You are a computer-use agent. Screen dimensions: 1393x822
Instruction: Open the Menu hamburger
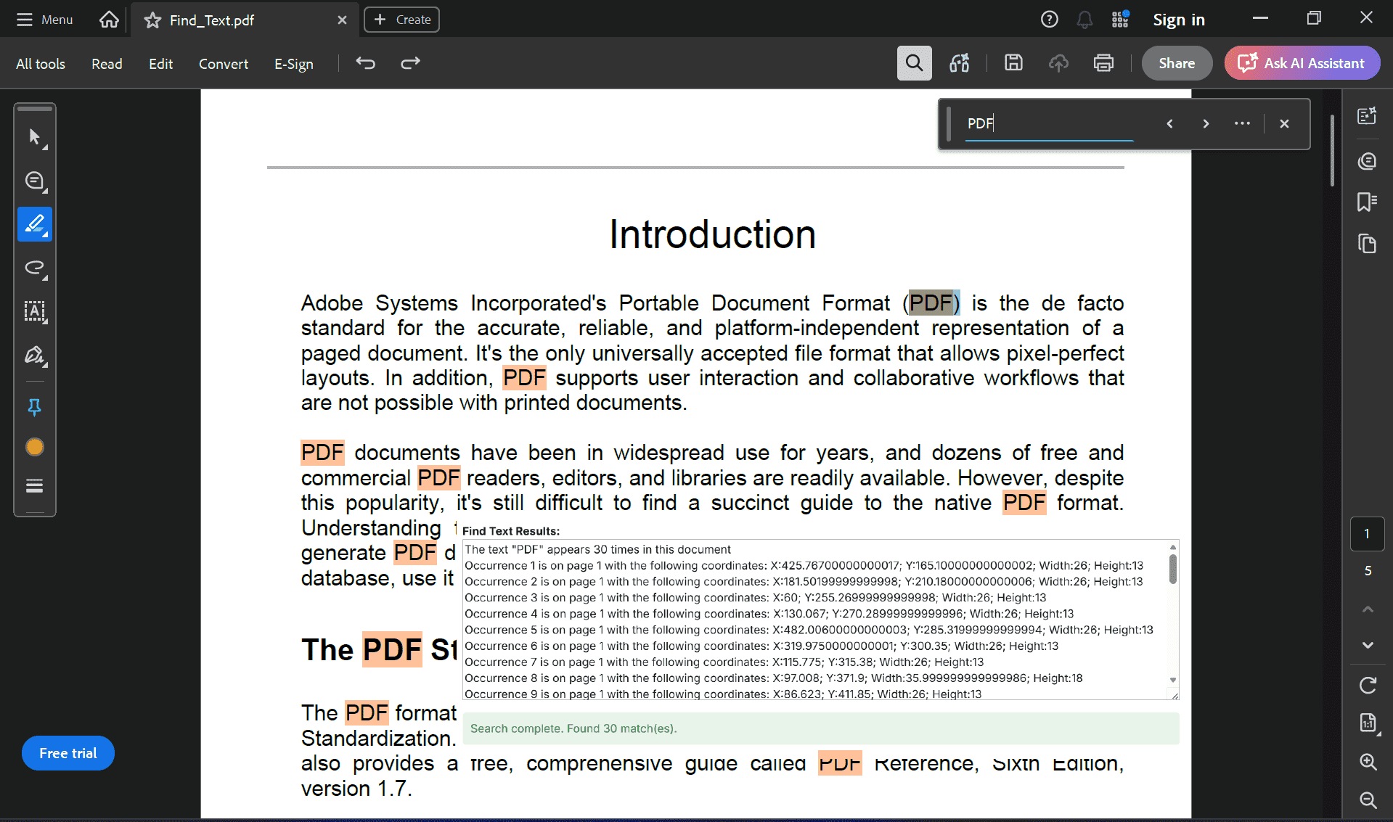(x=45, y=20)
